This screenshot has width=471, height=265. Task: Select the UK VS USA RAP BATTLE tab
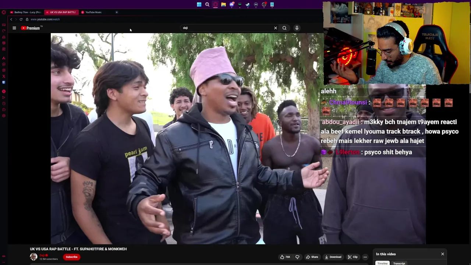pos(61,12)
